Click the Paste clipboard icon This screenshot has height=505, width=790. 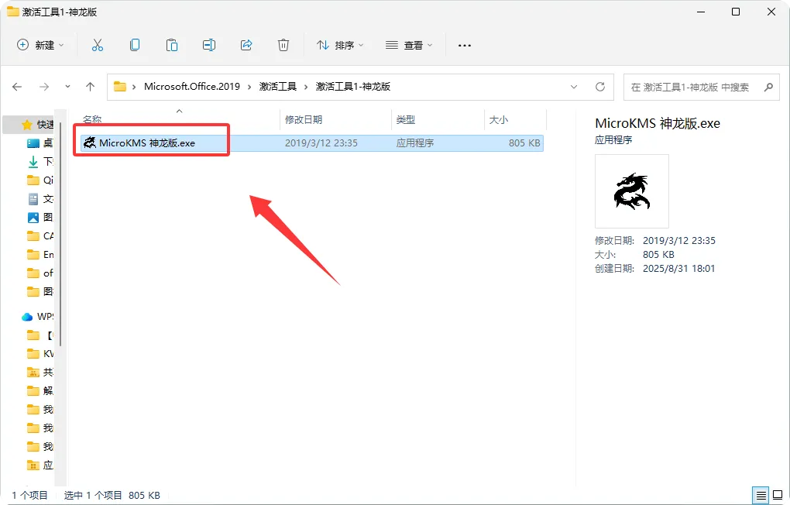click(x=172, y=46)
